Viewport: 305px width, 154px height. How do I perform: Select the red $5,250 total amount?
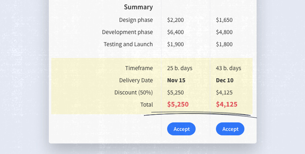178,104
